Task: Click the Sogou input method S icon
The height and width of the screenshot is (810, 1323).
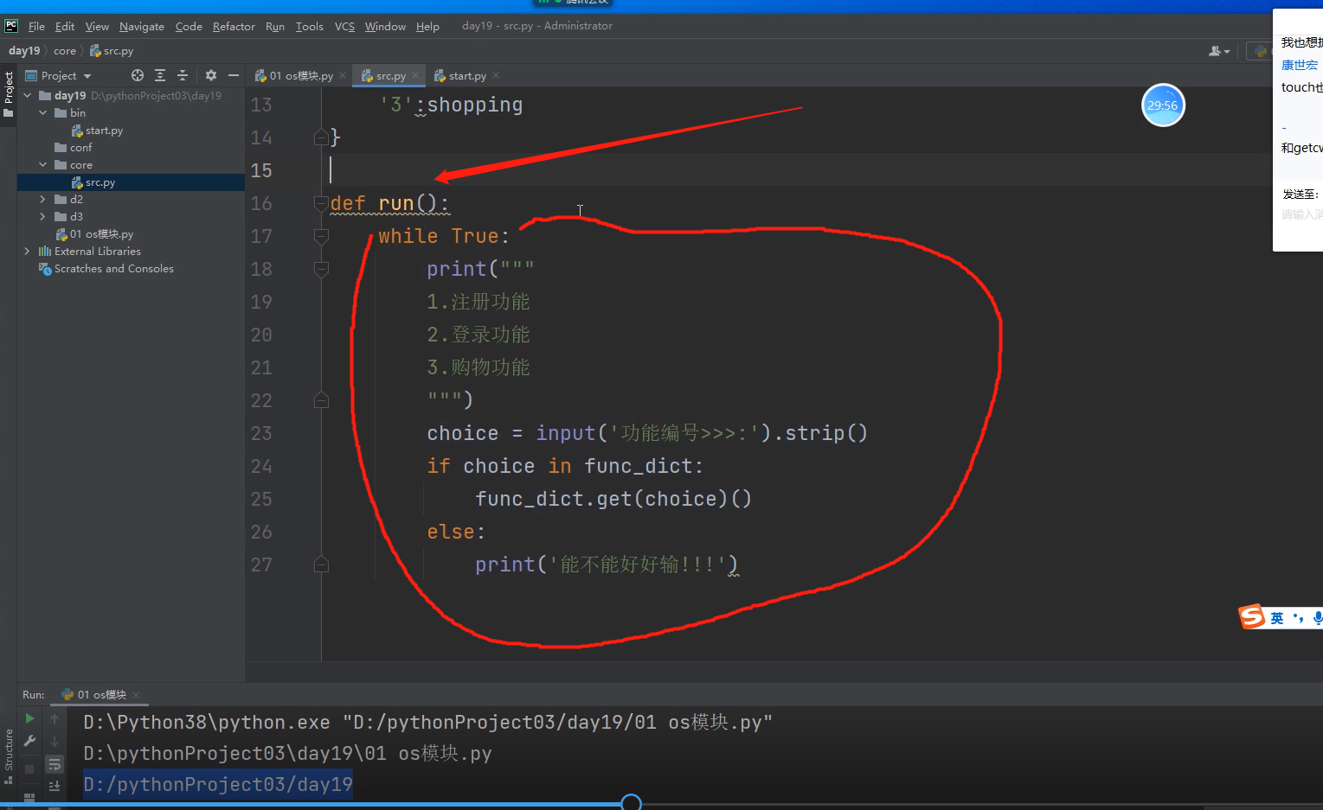Action: point(1252,616)
